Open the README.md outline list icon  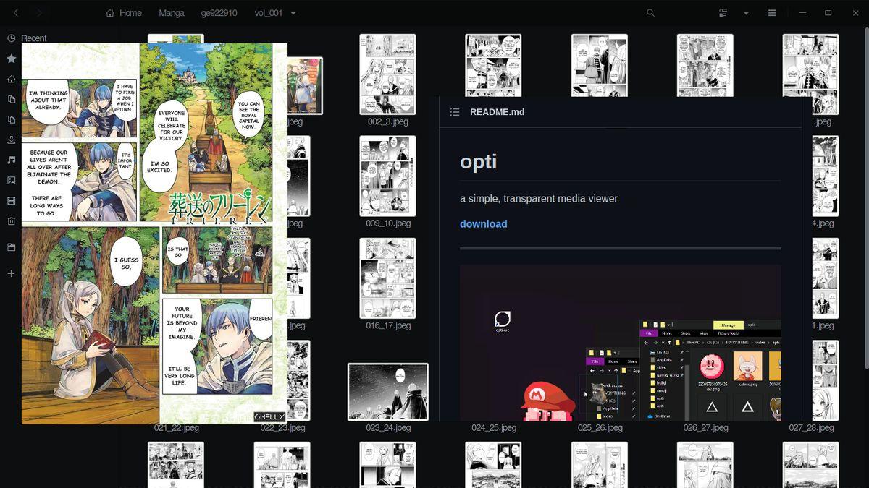(x=455, y=112)
